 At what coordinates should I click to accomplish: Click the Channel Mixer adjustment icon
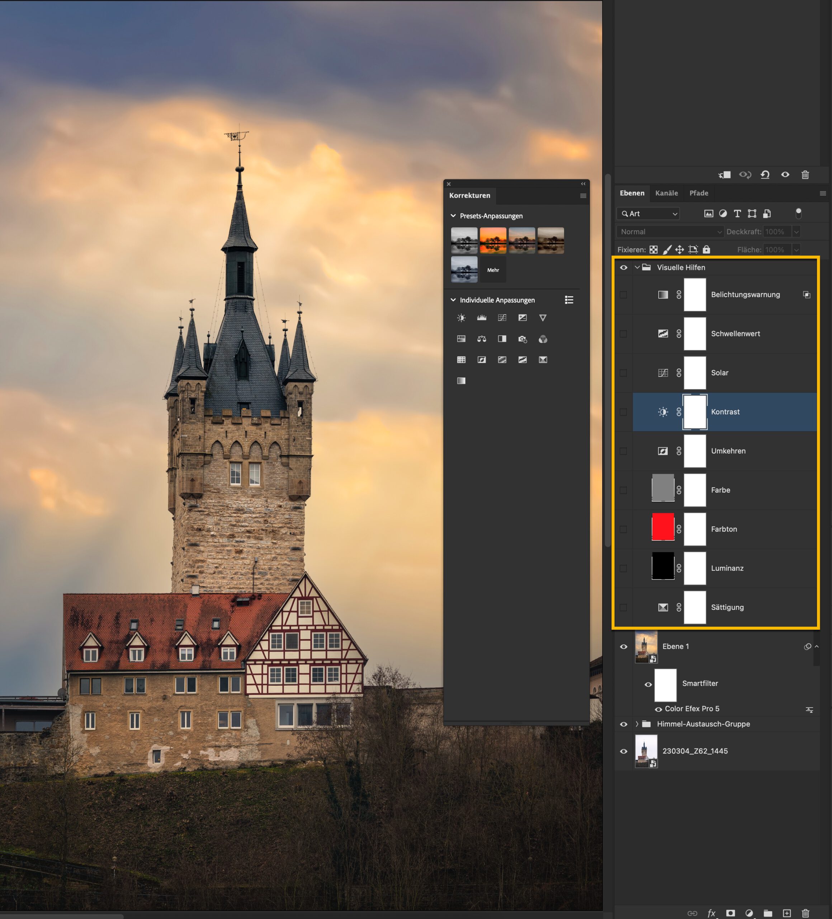pos(543,339)
